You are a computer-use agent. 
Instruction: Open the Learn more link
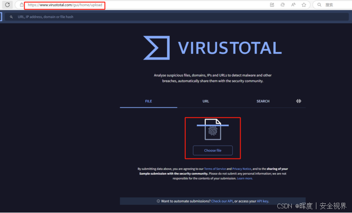pyautogui.click(x=245, y=178)
